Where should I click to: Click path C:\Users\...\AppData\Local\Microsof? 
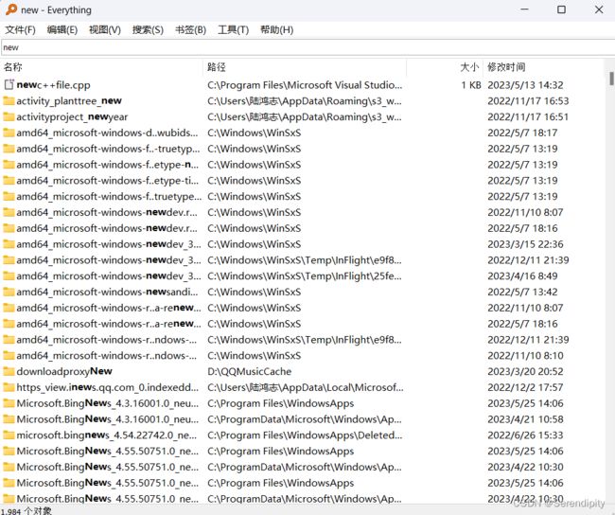[306, 387]
